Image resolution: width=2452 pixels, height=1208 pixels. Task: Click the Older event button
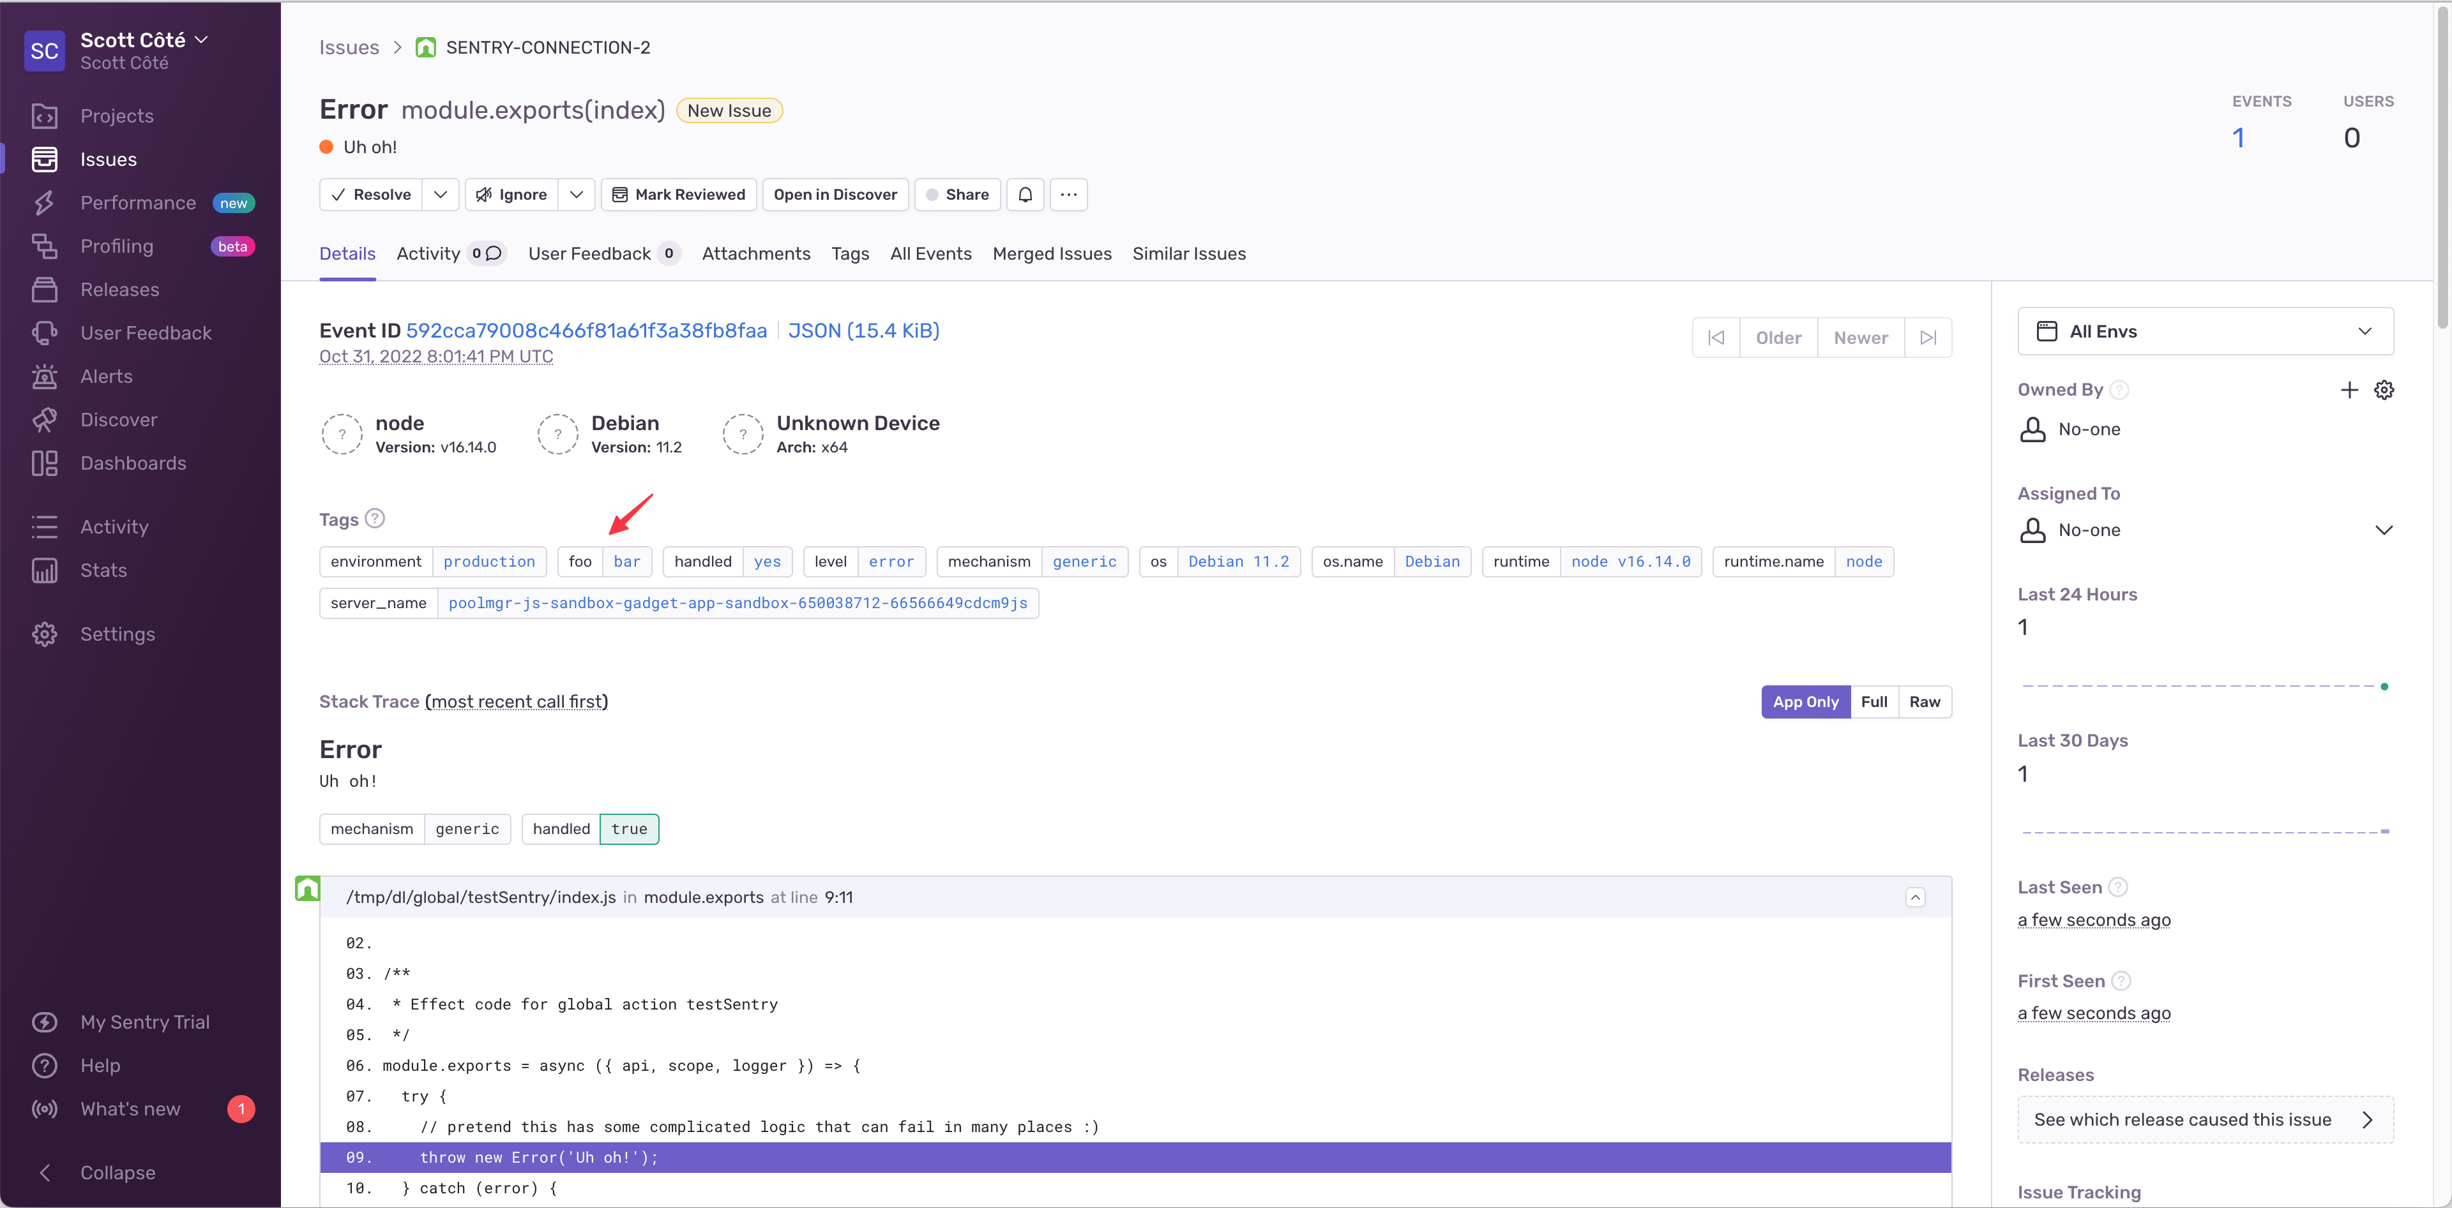tap(1778, 338)
